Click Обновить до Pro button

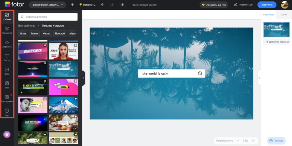tap(214, 5)
